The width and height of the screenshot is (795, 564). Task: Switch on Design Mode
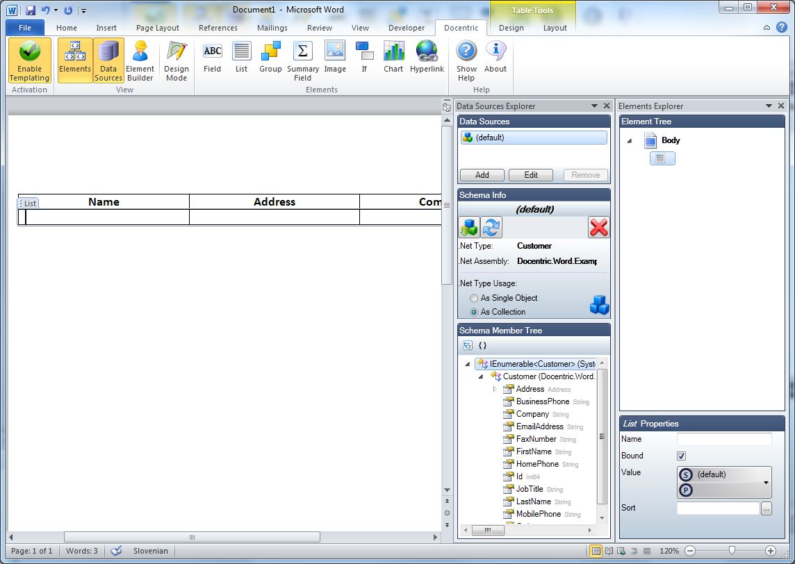[176, 60]
